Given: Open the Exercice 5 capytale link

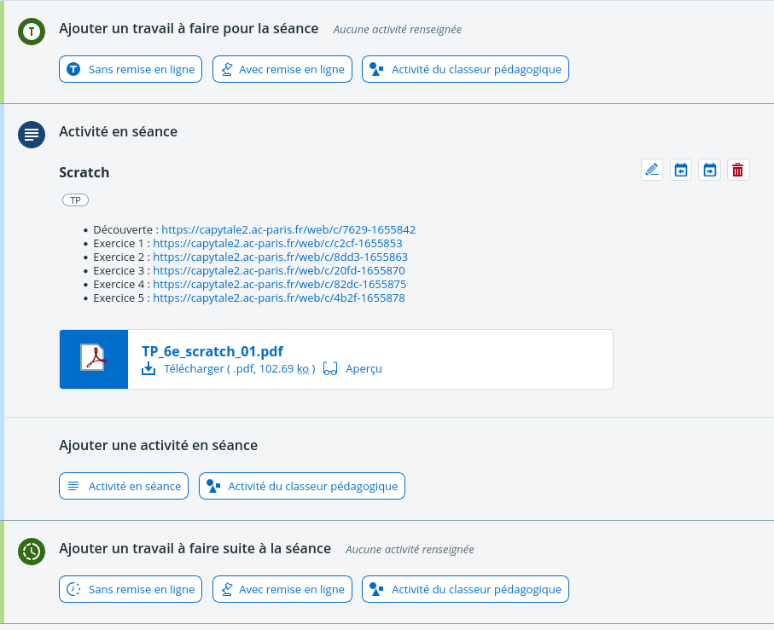Looking at the screenshot, I should click(x=279, y=298).
